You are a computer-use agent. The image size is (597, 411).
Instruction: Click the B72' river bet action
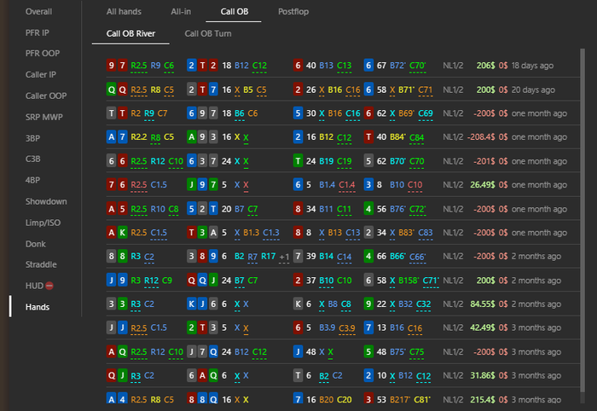[398, 66]
